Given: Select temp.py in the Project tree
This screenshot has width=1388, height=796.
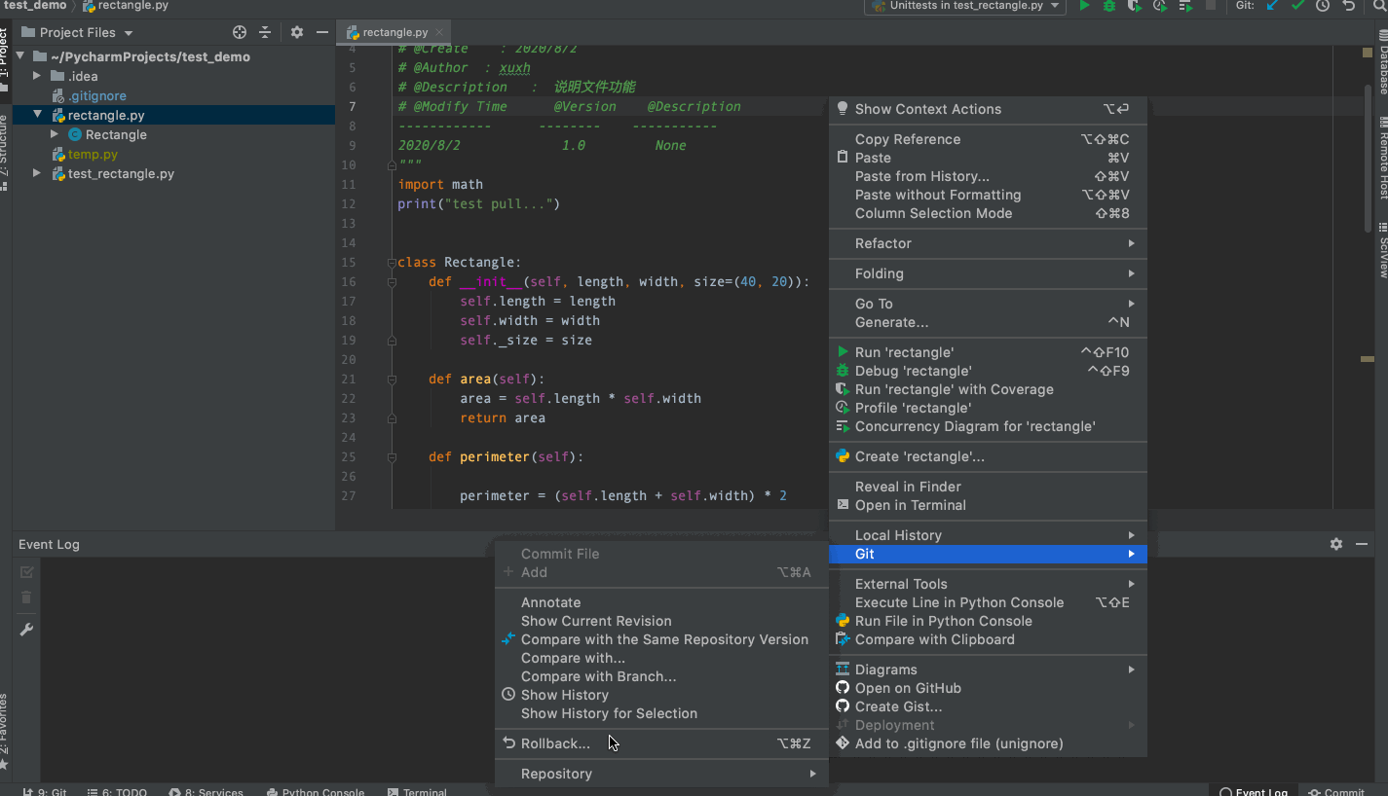Looking at the screenshot, I should [x=93, y=154].
